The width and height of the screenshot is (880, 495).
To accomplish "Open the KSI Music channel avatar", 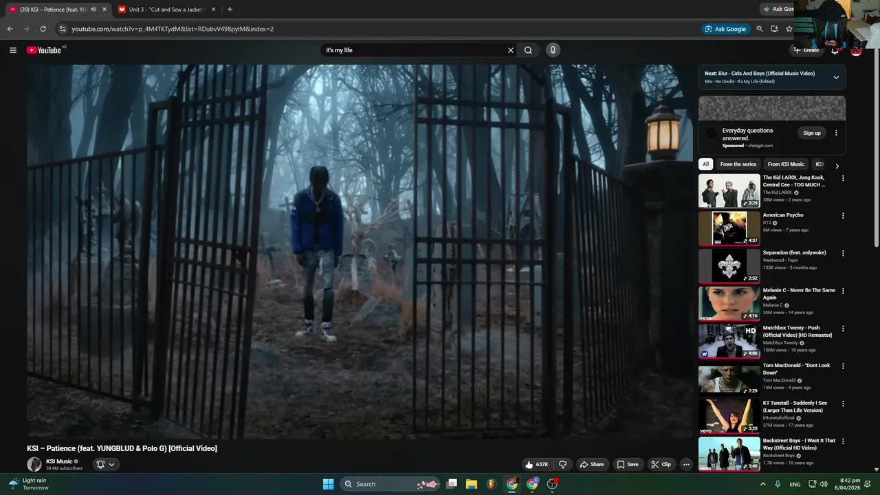I will pos(34,465).
